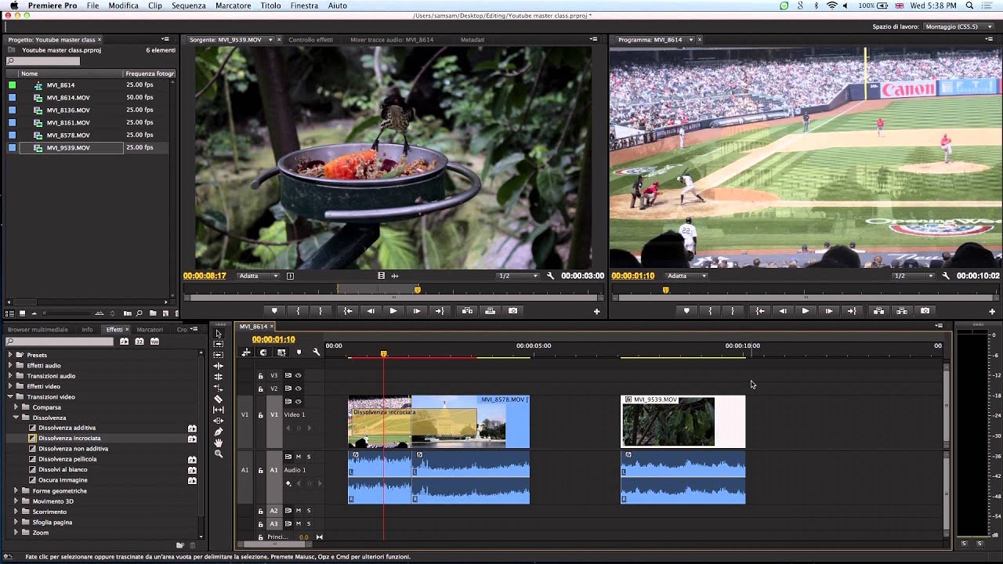
Task: Play the Program monitor sequence
Action: [x=806, y=311]
